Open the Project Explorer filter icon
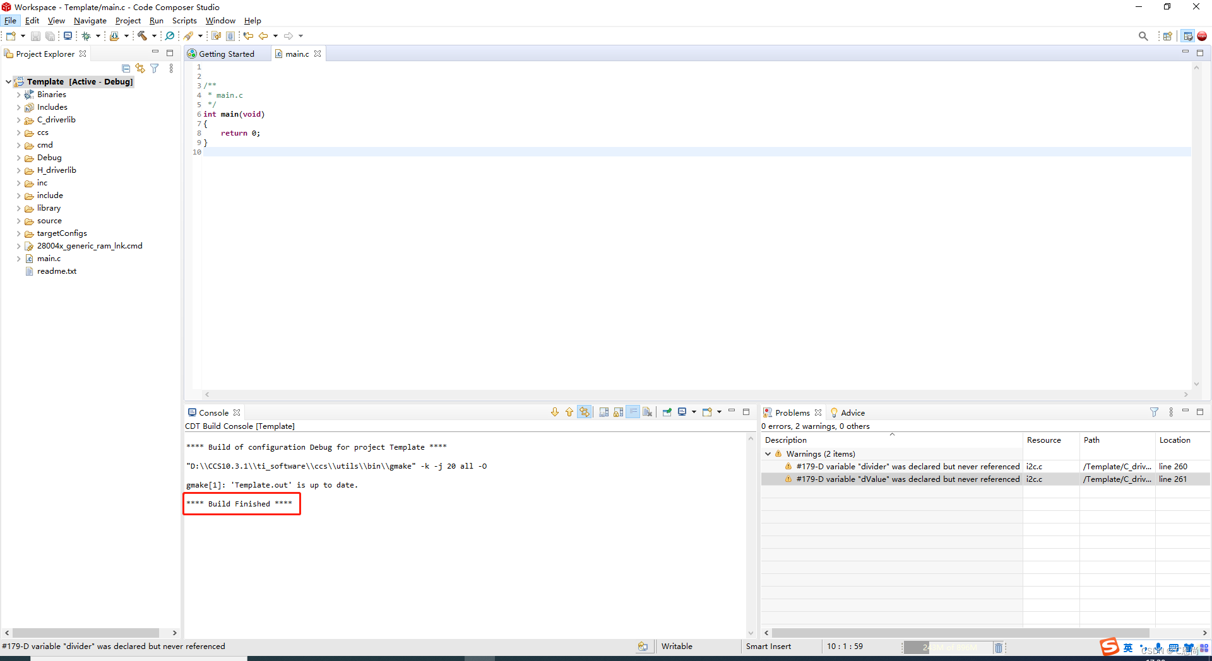Screen dimensions: 1212x661 point(155,68)
